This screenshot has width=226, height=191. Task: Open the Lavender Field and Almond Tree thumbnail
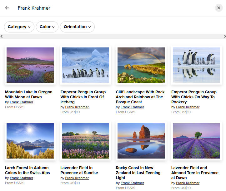[x=196, y=141]
